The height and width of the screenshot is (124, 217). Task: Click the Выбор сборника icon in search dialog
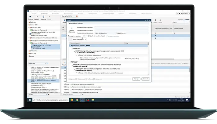(x=72, y=29)
